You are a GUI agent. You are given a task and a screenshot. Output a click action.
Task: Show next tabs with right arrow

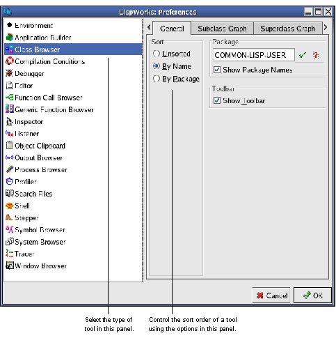tap(326, 27)
